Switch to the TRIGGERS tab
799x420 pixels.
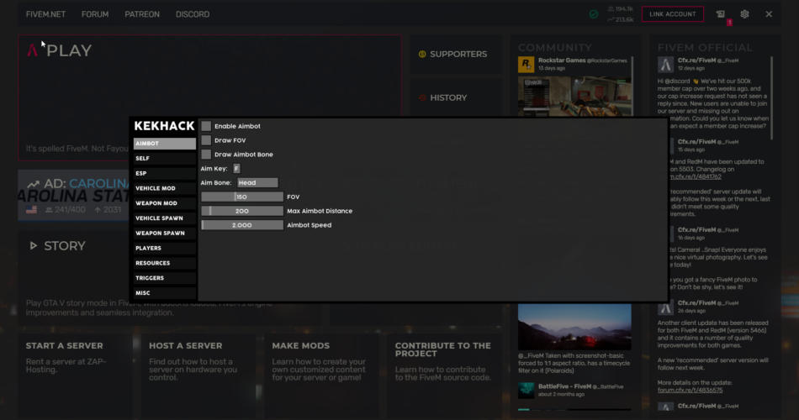coord(165,278)
